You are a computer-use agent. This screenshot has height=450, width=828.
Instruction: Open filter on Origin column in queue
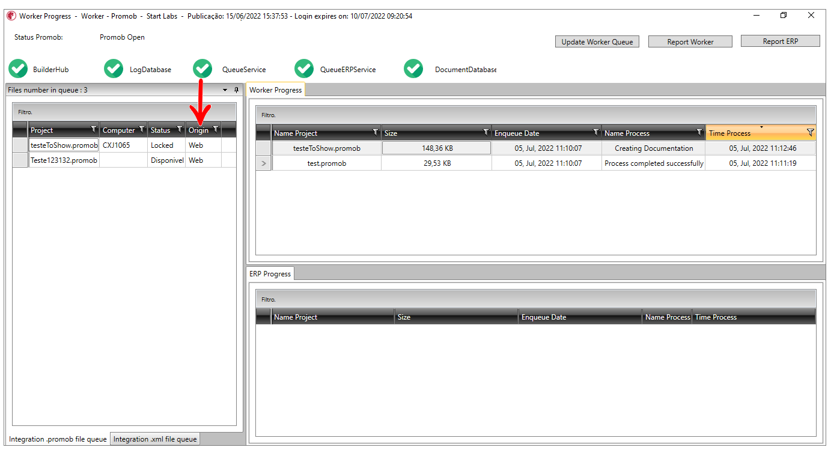point(215,129)
